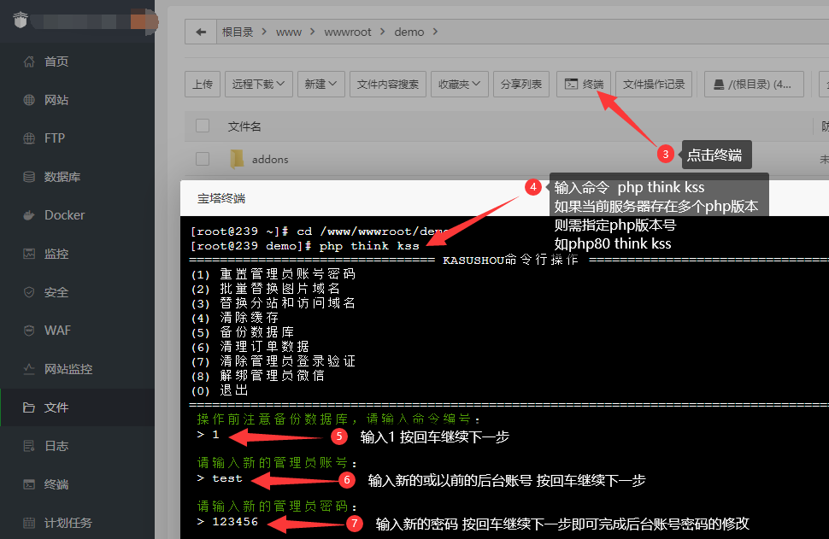Click the entered password '123456' in terminal

click(235, 522)
